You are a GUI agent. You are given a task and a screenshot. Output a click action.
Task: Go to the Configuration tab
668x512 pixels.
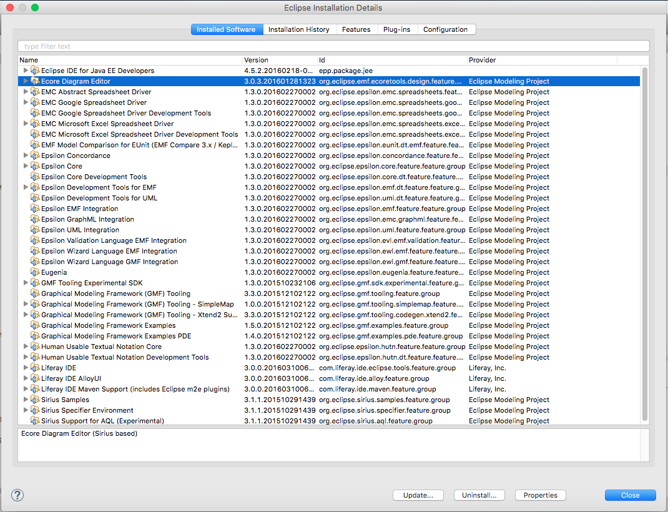point(446,29)
